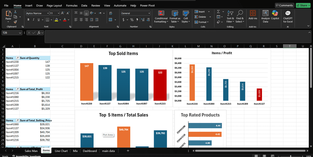Expand the font name dropdown

[48, 13]
